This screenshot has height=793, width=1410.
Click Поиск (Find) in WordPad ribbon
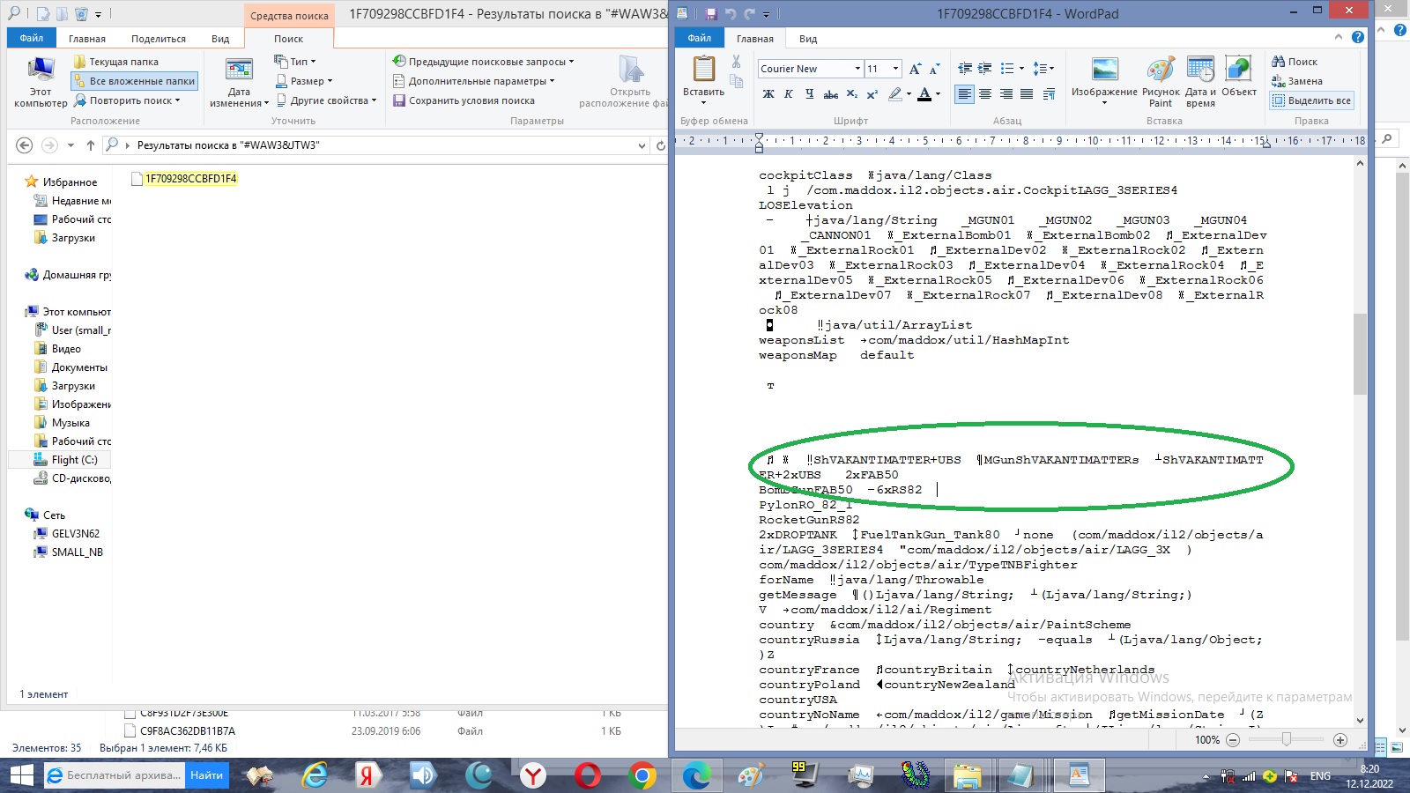(1295, 62)
